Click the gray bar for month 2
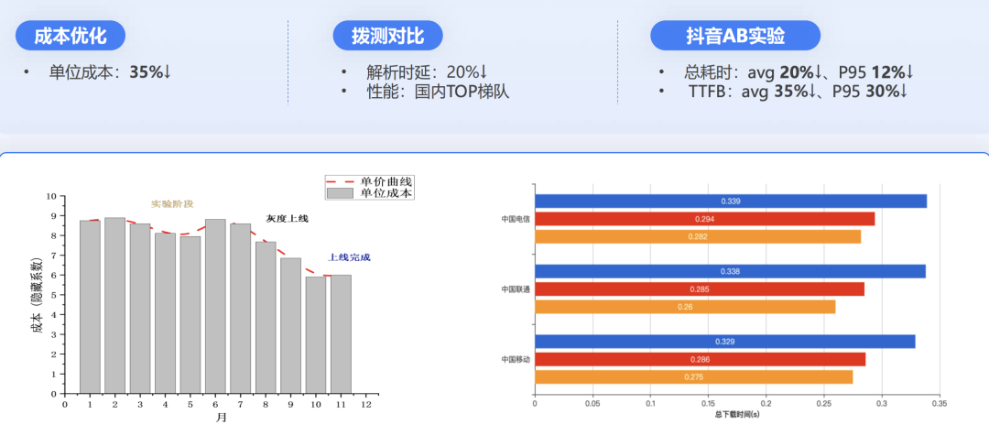989x425 pixels. pos(114,305)
